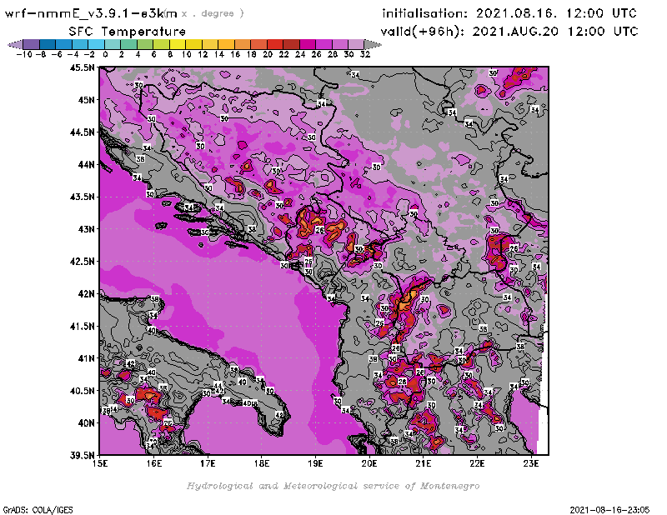Select the '41.5N' latitude label

click(82, 326)
